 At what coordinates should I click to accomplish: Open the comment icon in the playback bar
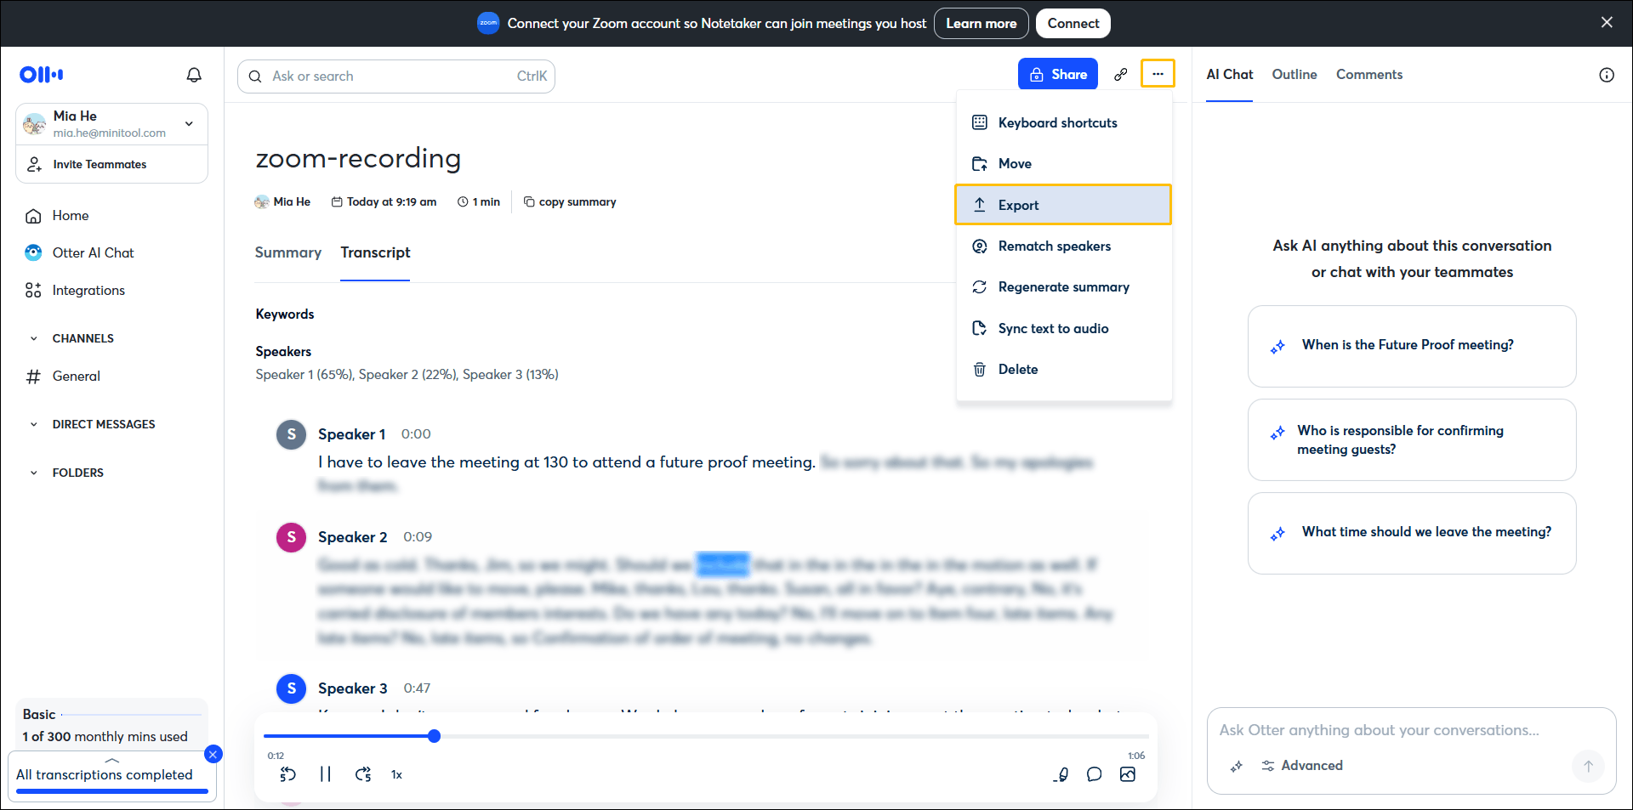point(1095,774)
